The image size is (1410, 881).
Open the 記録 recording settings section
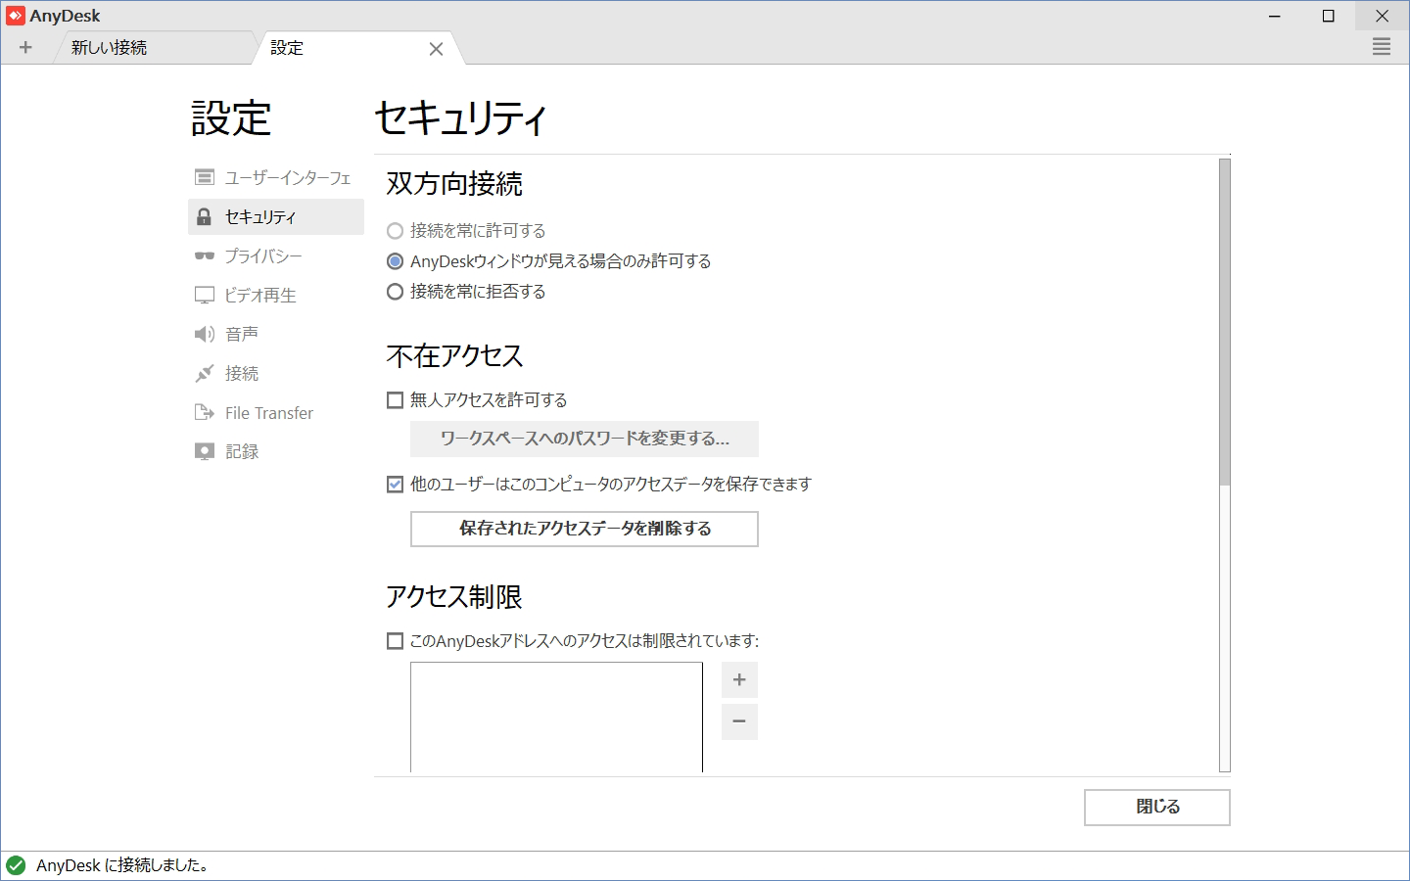(241, 451)
